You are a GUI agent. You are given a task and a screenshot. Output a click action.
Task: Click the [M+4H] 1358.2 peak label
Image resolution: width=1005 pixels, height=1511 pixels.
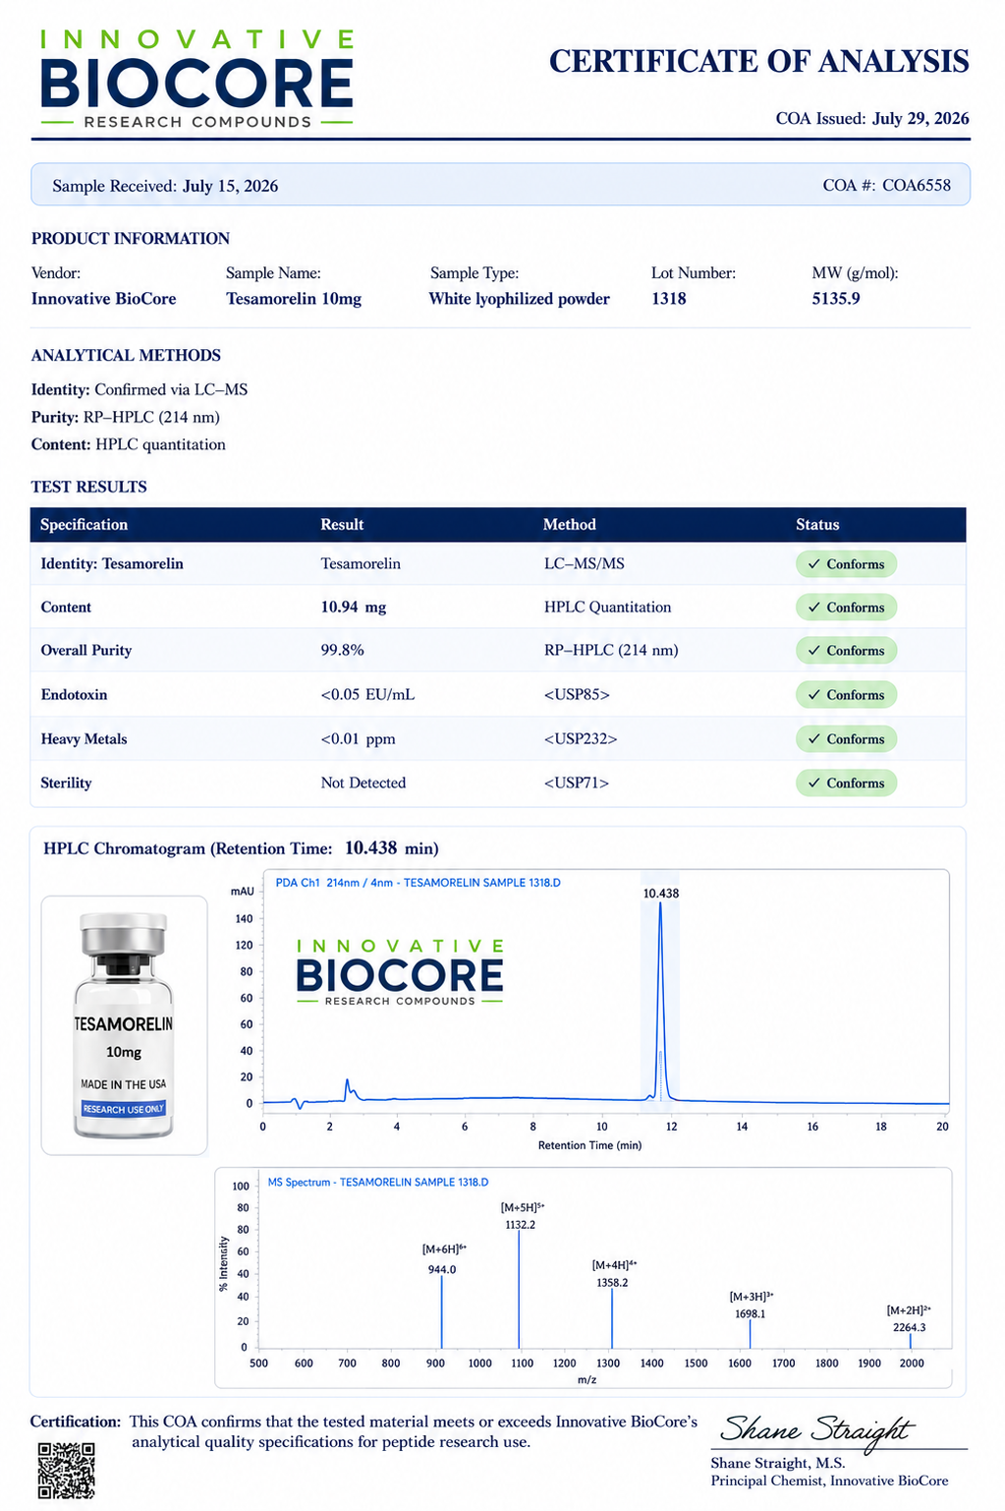pyautogui.click(x=613, y=1274)
